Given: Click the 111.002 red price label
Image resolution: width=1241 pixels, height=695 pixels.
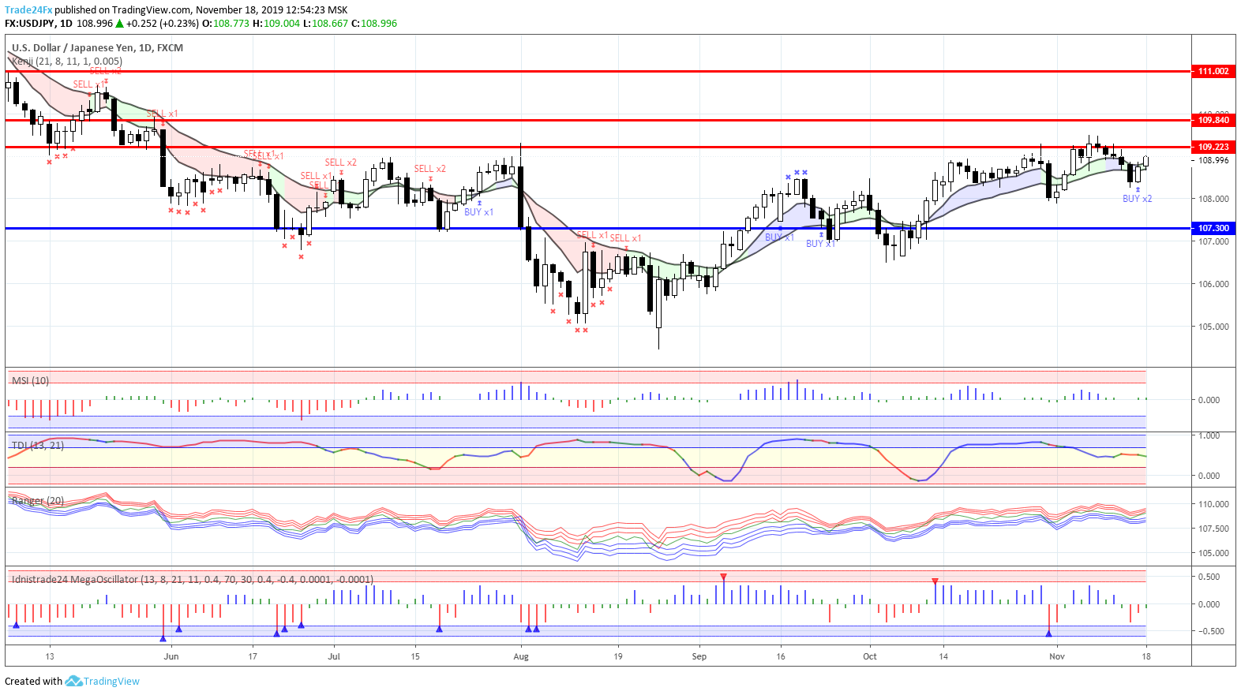Looking at the screenshot, I should 1213,71.
